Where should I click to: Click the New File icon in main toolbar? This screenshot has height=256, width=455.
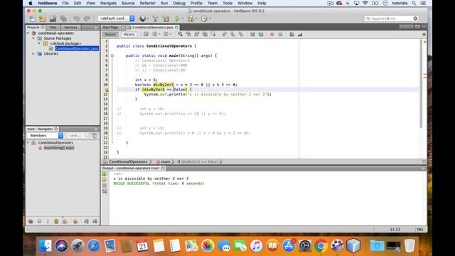(x=32, y=19)
